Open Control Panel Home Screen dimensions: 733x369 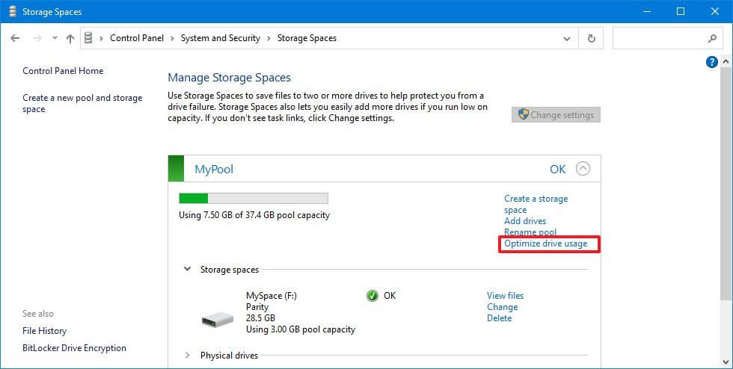[63, 71]
